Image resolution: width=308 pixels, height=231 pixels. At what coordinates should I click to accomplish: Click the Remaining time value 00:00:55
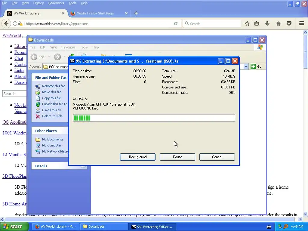(140, 76)
